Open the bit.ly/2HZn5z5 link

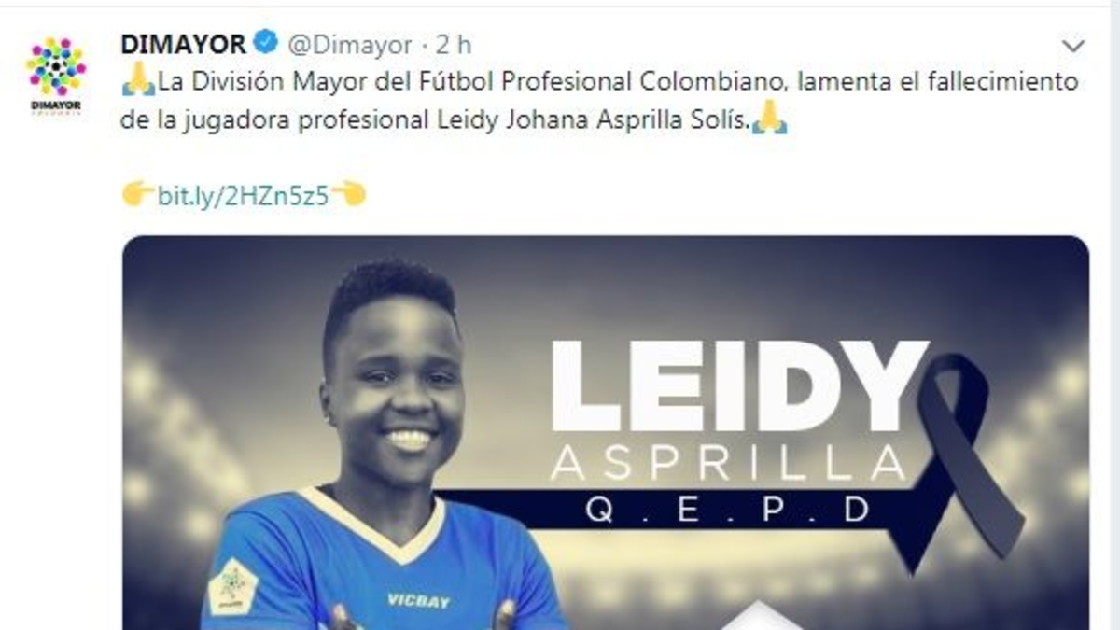(243, 197)
